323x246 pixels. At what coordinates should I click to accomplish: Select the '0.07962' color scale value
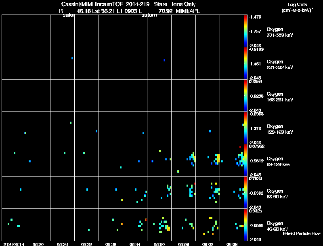257,146
